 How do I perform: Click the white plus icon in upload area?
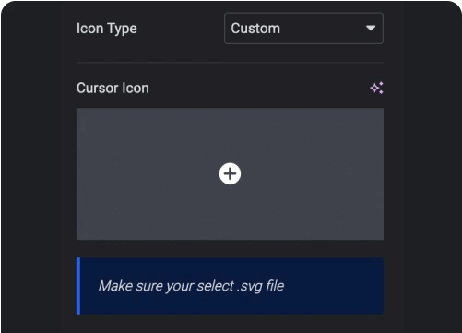tap(230, 173)
